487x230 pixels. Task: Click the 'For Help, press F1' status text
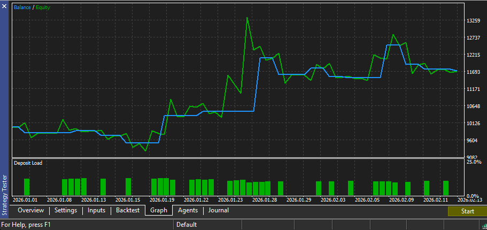(26, 225)
